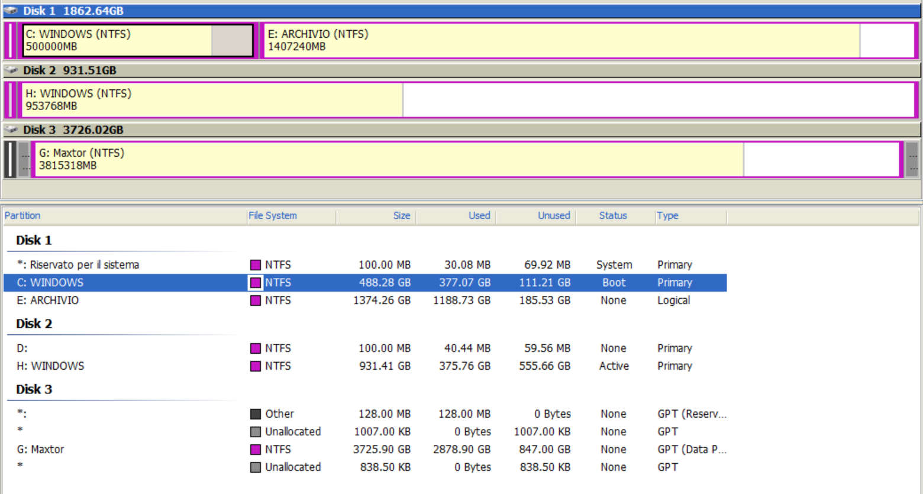Click the NTFS icon for Riservato per il sistema
This screenshot has height=494, width=923.
255,265
